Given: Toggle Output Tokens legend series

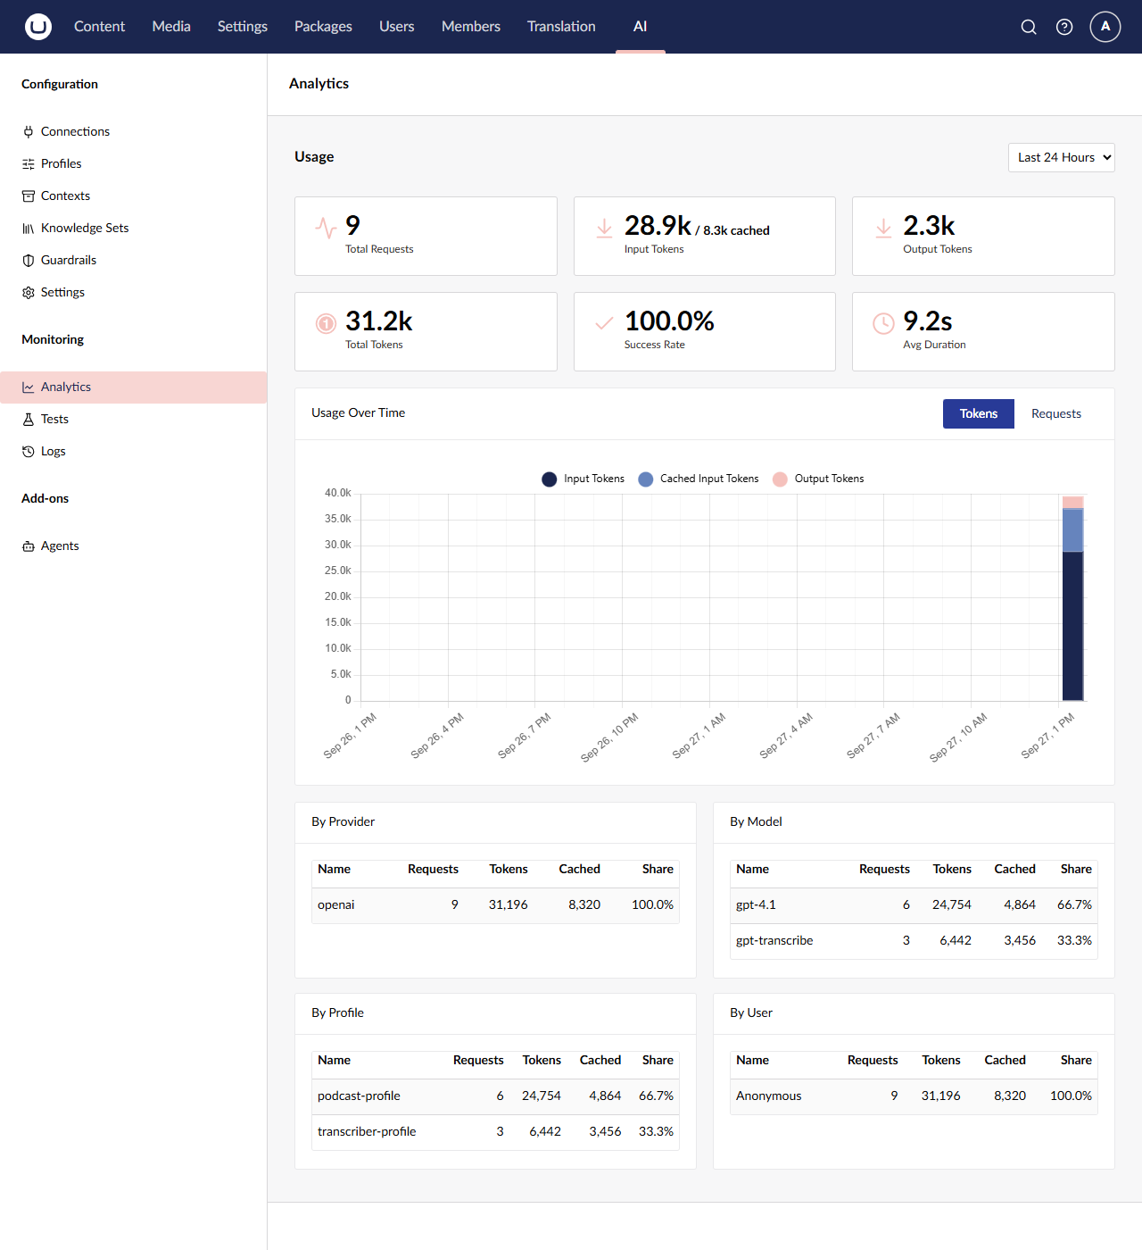Looking at the screenshot, I should point(818,479).
